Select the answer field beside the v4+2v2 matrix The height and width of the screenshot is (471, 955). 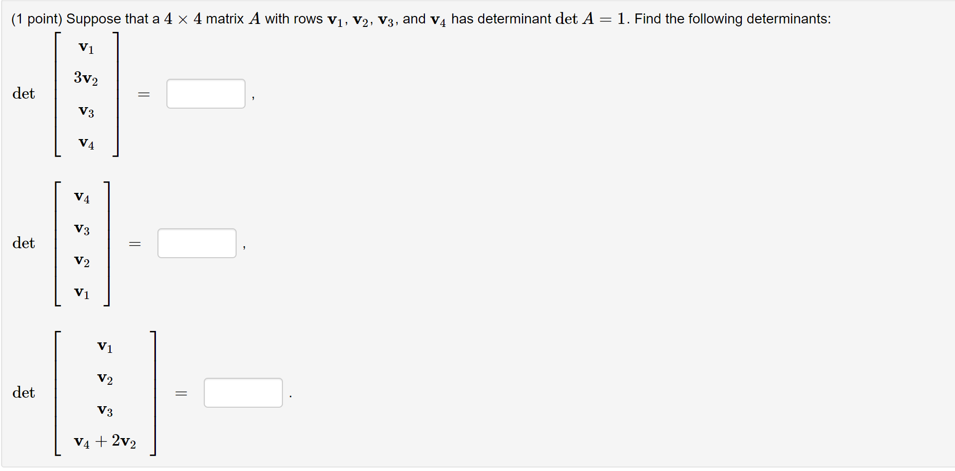pos(243,393)
